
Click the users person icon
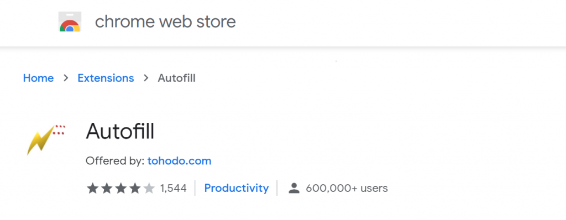point(294,188)
